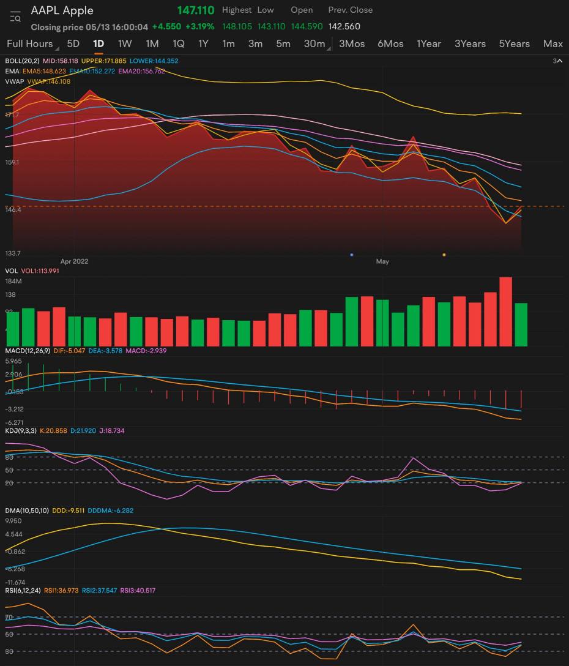569x666 pixels.
Task: Open the stock search list icon
Action: tap(15, 16)
